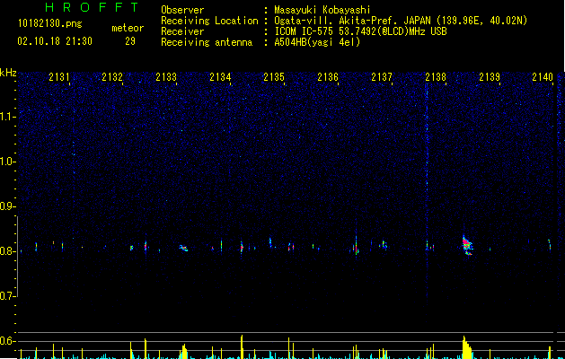Click the 1.0 frequency axis label
This screenshot has width=565, height=359.
(x=7, y=162)
